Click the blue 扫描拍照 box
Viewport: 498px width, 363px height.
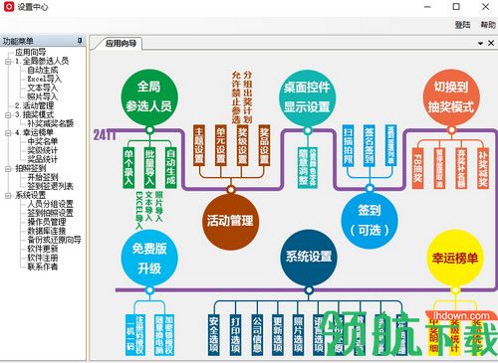[x=348, y=145]
